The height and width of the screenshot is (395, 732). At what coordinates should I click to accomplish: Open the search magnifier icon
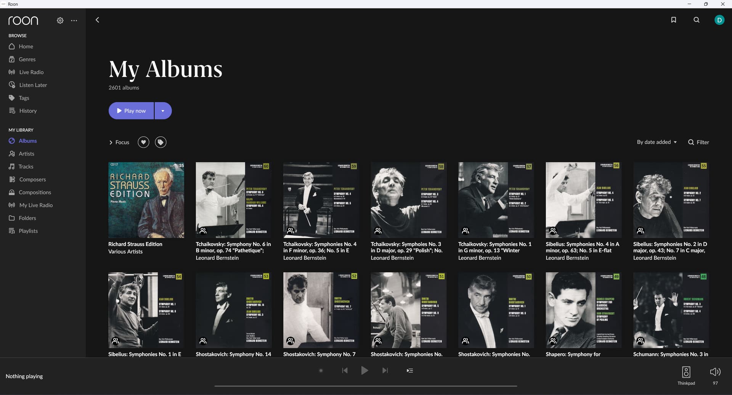coord(696,20)
